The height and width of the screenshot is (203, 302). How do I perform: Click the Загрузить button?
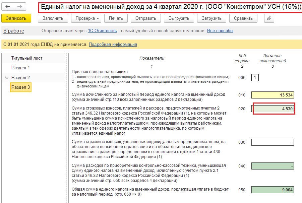(212, 18)
